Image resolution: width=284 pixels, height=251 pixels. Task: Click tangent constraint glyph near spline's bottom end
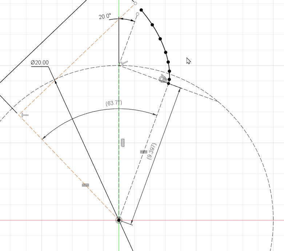point(163,79)
